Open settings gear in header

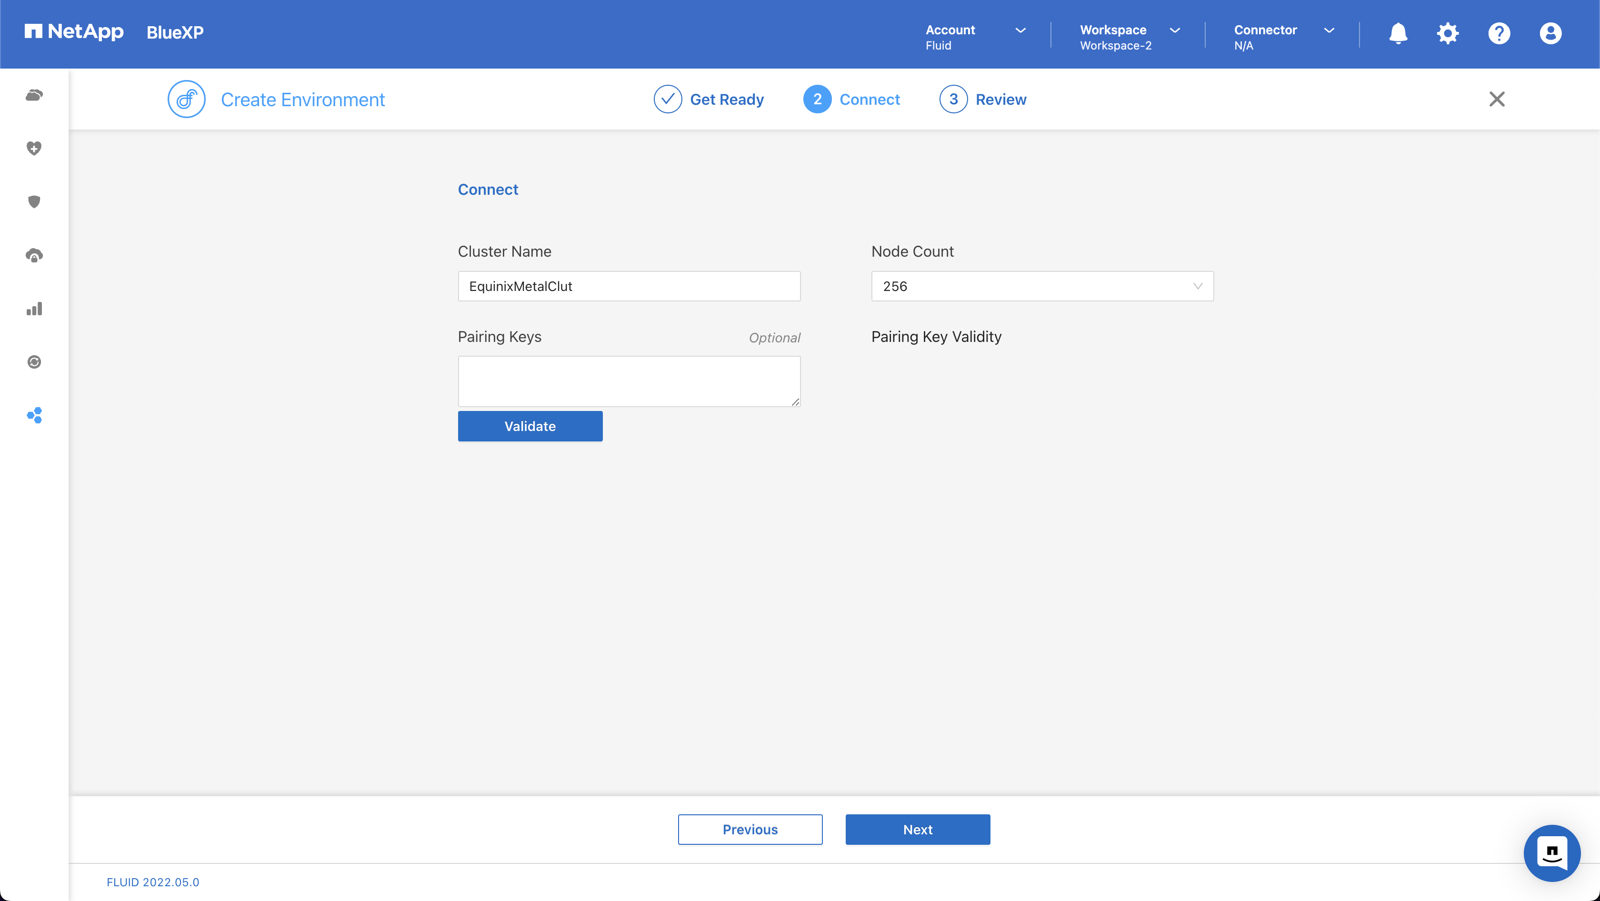(x=1447, y=33)
